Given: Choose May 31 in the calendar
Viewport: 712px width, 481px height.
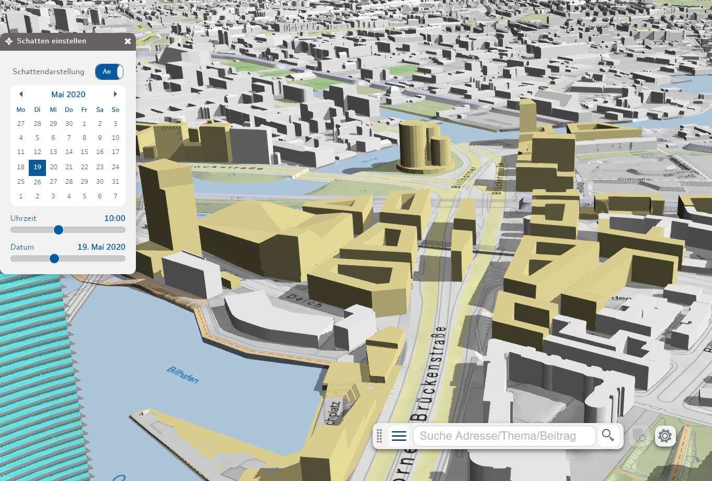Looking at the screenshot, I should [x=116, y=182].
